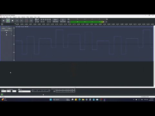Open the Tracks menu
The image size is (155, 116).
[x=19, y=17]
